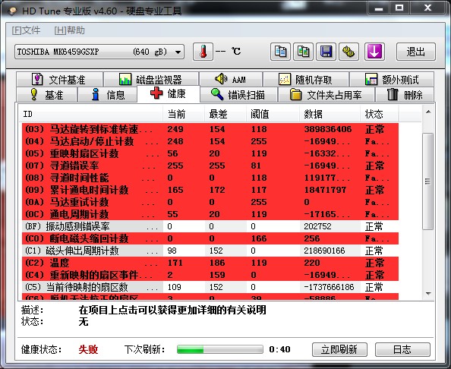
Task: Click the 数据 column header
Action: (330, 114)
